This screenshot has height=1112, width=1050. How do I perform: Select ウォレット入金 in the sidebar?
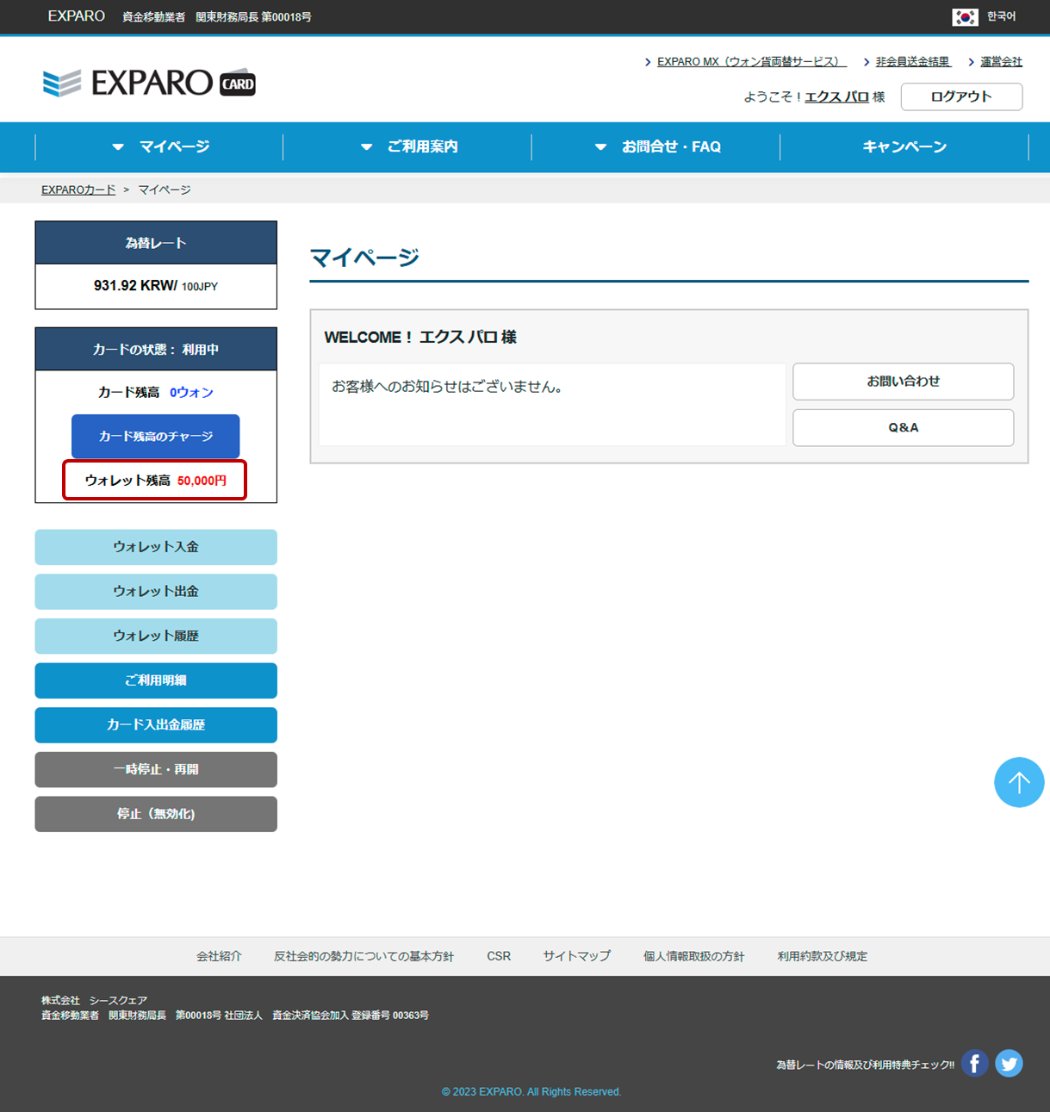click(156, 547)
